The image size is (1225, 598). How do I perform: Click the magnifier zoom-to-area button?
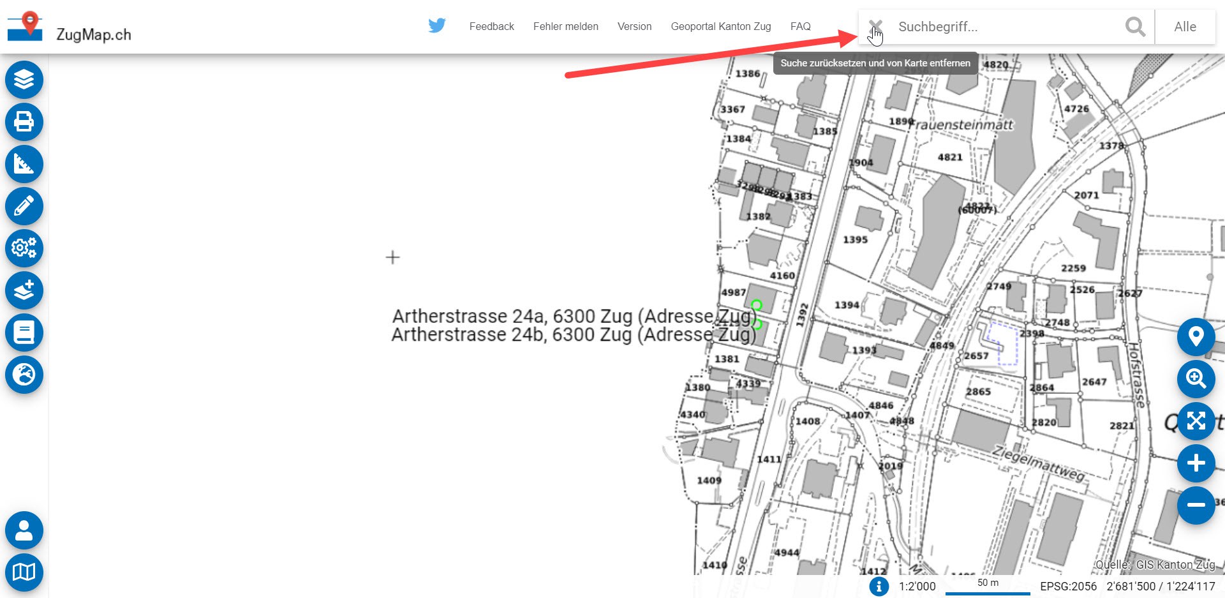[x=1196, y=378]
